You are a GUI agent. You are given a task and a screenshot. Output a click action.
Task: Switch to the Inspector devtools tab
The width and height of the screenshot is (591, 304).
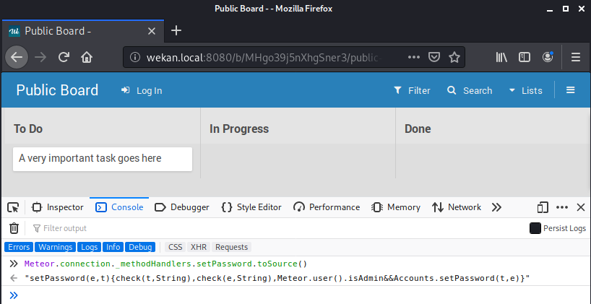(58, 207)
